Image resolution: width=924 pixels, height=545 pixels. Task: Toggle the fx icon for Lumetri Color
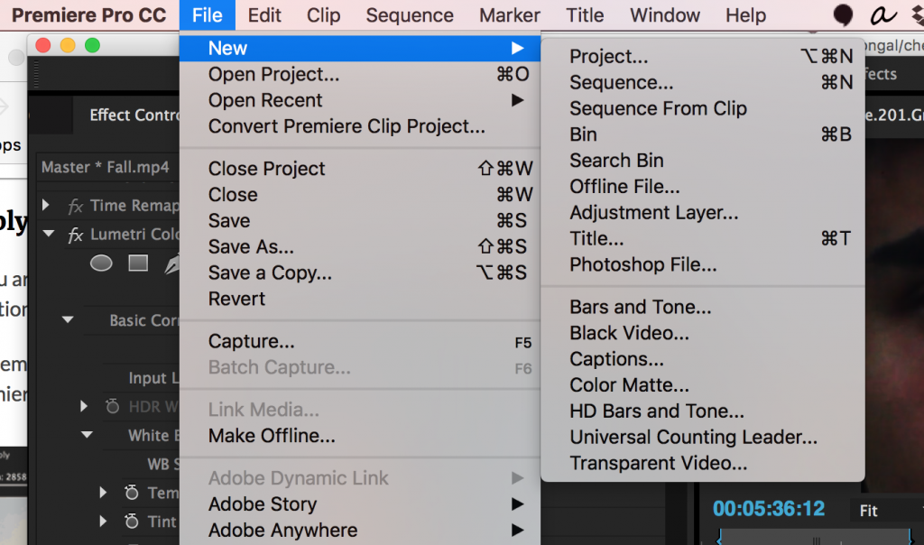point(76,235)
